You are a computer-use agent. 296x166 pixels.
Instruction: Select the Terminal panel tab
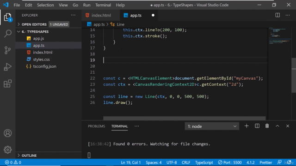(119, 126)
